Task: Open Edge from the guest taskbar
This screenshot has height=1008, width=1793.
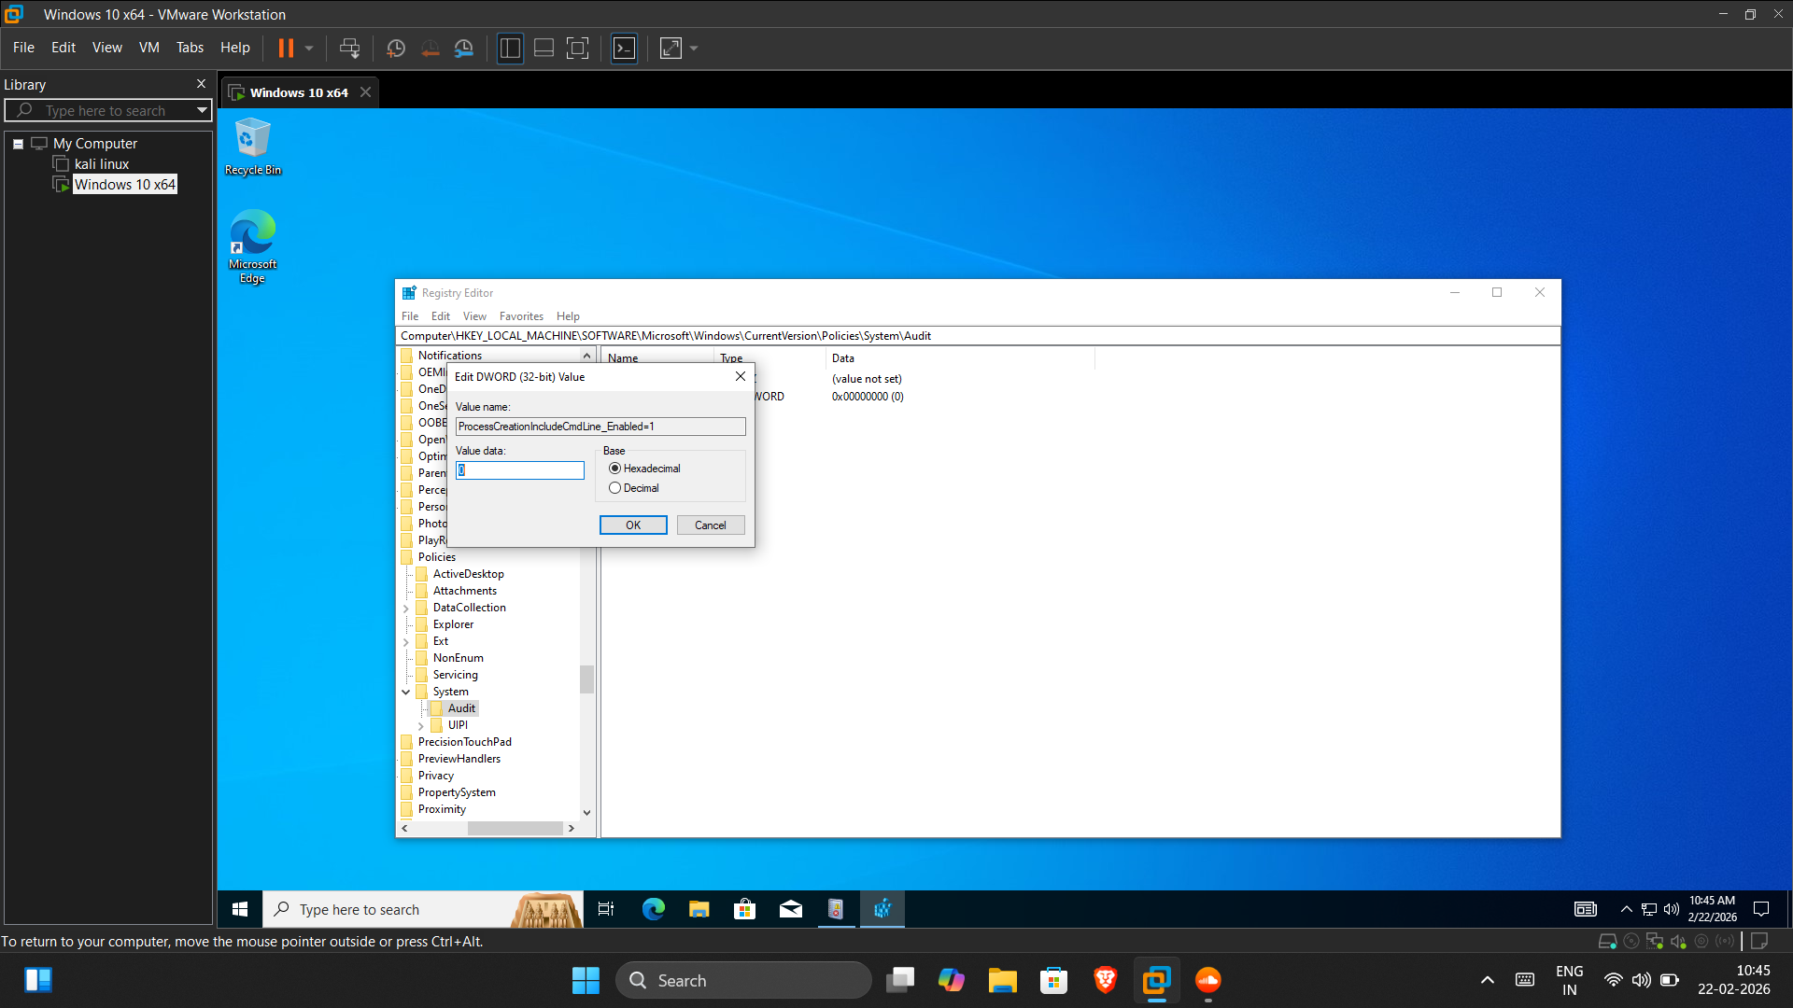Action: pos(654,909)
